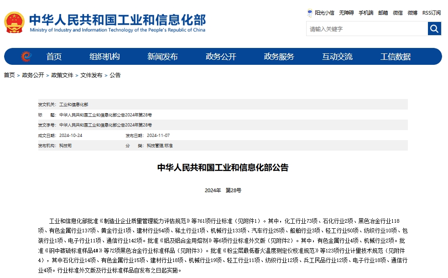This screenshot has height=278, width=448.
Task: Open the 组织机构 menu item
Action: coord(104,57)
